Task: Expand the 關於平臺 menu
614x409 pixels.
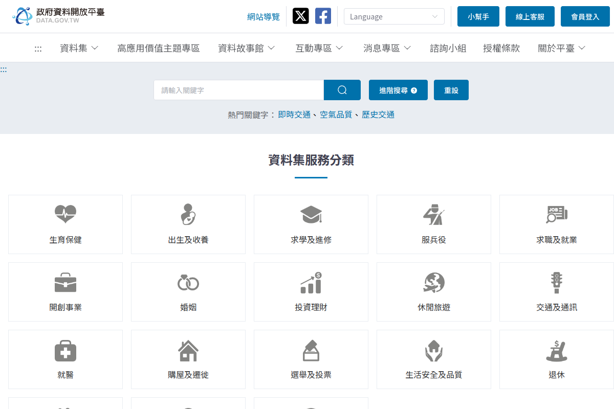Action: coord(562,48)
